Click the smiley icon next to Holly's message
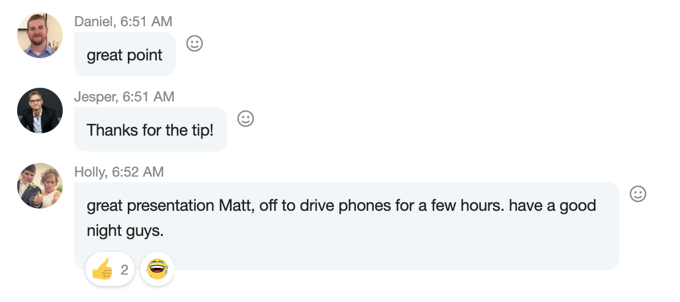The image size is (680, 302). click(x=637, y=194)
